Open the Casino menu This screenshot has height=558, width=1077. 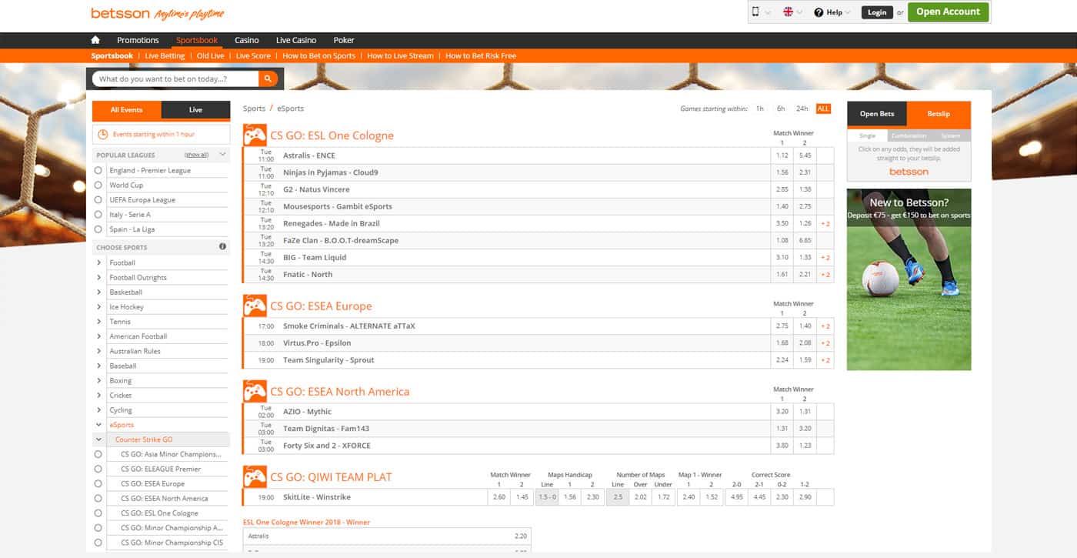(x=247, y=40)
